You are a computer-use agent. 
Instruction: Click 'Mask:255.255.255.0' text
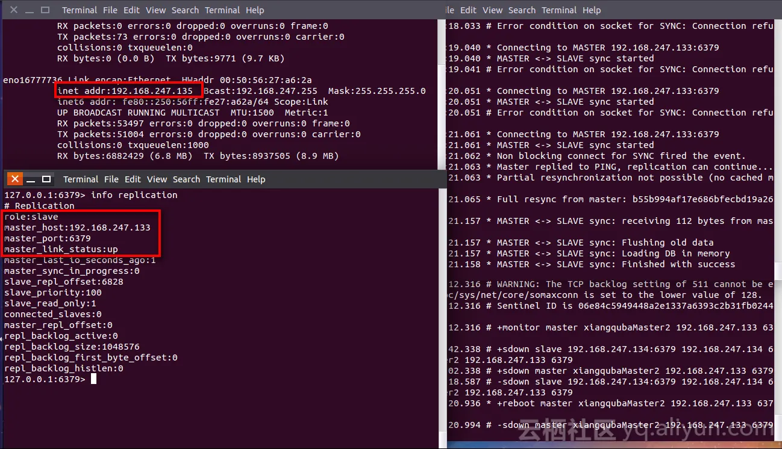click(377, 91)
